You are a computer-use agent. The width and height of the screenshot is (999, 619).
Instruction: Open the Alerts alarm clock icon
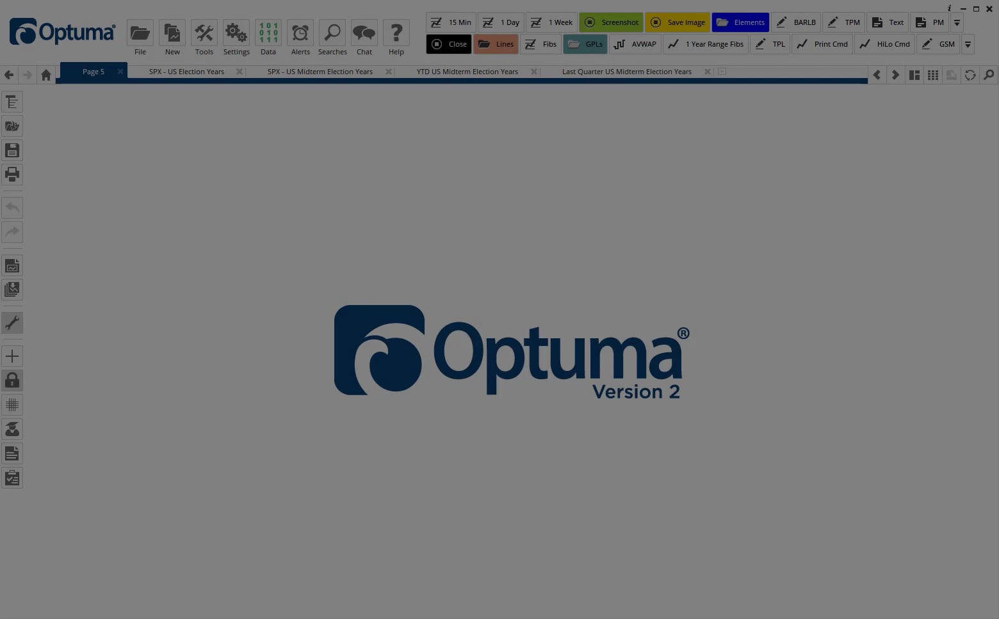(300, 33)
